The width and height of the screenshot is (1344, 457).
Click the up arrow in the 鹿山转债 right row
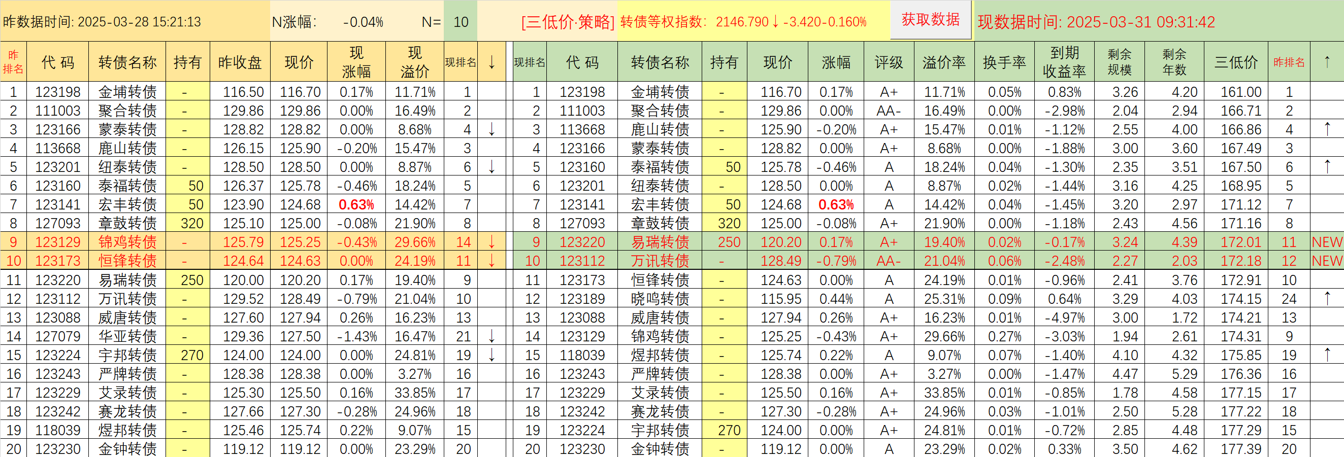1327,129
